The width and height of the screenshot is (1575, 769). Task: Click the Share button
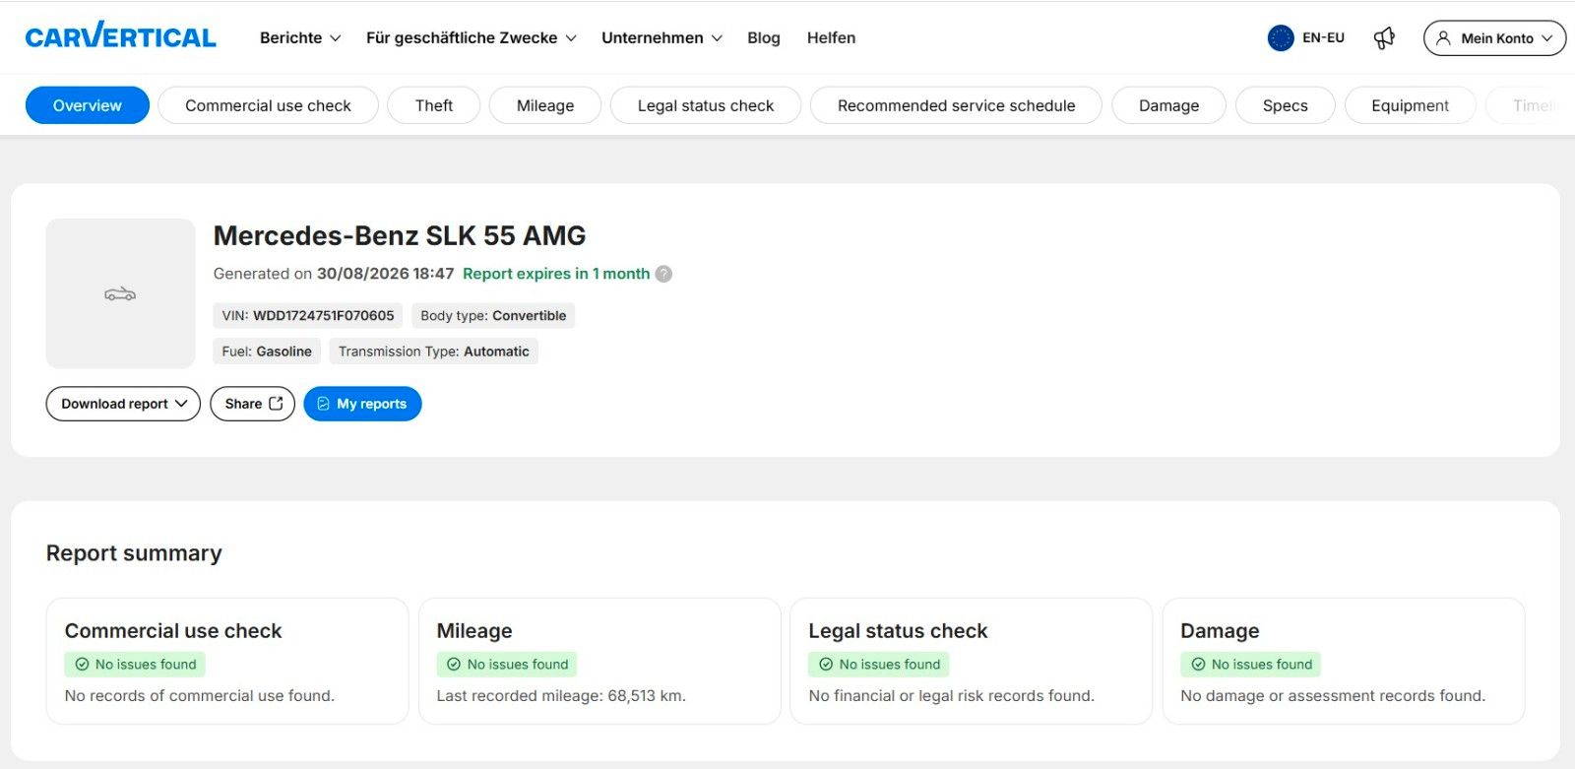tap(253, 404)
